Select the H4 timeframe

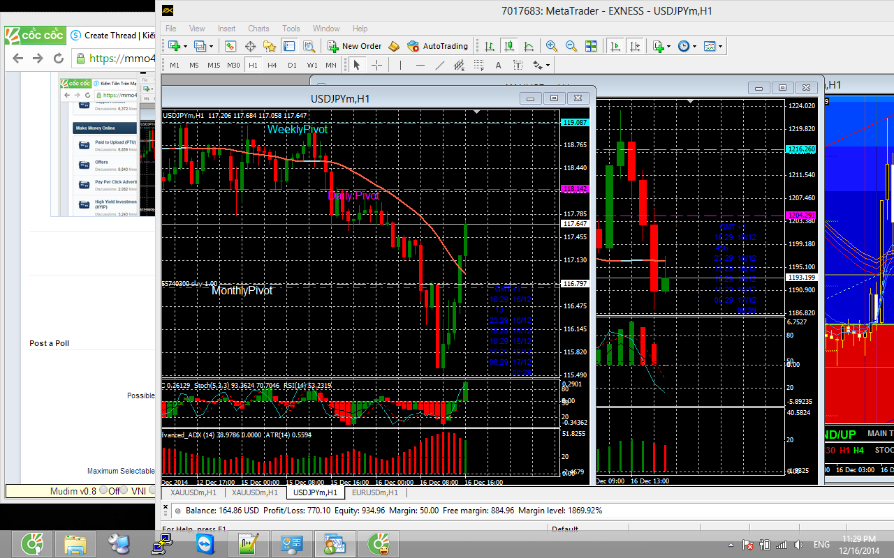tap(272, 65)
